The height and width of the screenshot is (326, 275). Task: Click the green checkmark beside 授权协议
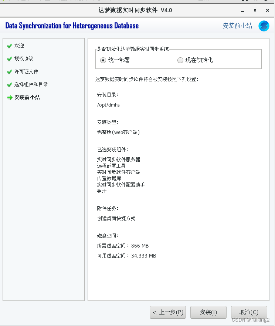10,58
